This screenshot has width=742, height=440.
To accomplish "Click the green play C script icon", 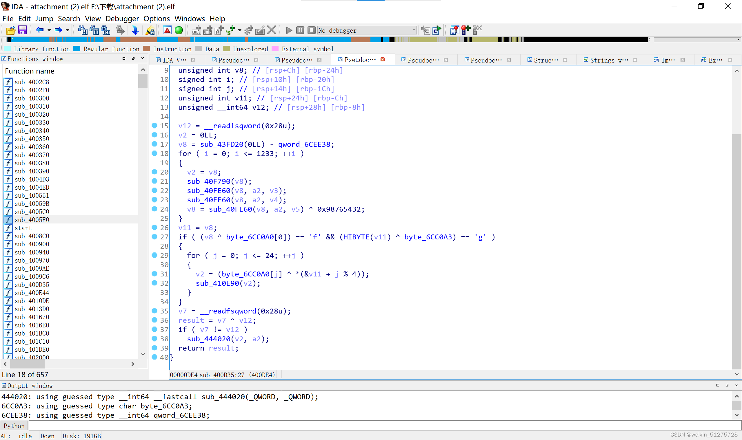I will pyautogui.click(x=437, y=30).
